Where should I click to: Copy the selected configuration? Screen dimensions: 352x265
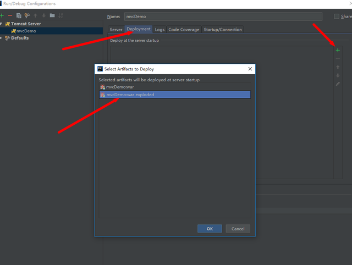pos(19,16)
